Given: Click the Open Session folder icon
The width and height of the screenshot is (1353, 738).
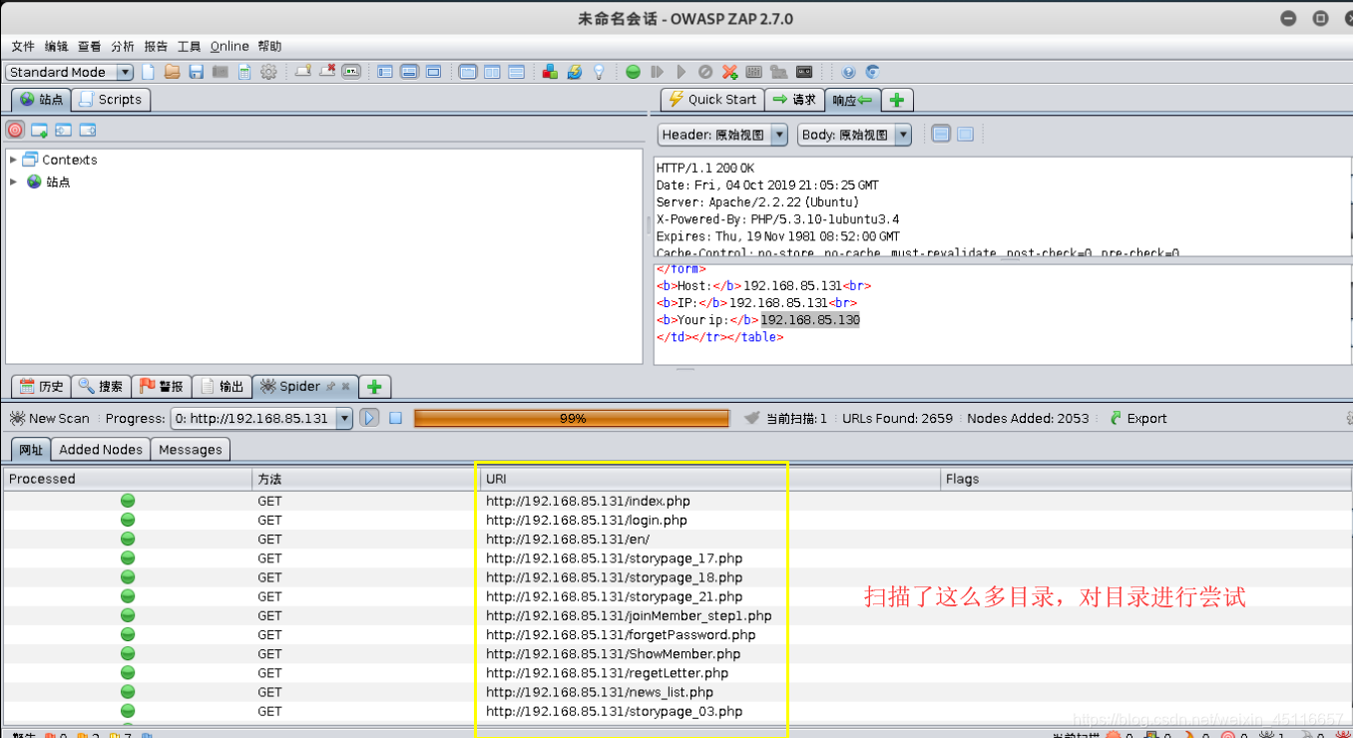Looking at the screenshot, I should [x=172, y=72].
